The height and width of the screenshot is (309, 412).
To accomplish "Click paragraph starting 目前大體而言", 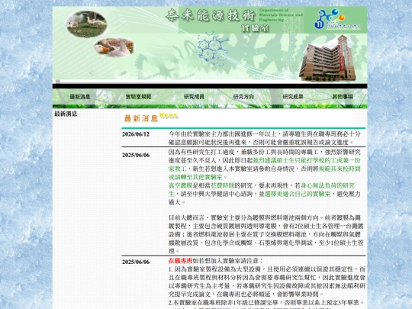I will [x=266, y=234].
